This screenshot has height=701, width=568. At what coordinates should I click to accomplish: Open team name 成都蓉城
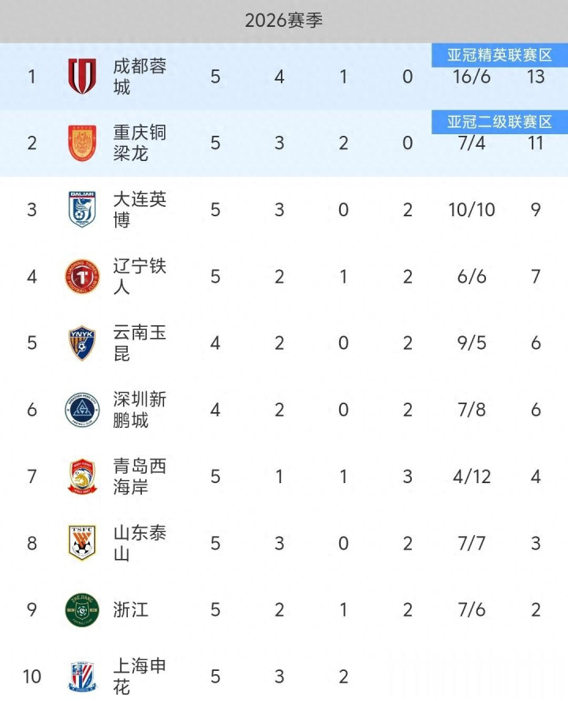[140, 77]
